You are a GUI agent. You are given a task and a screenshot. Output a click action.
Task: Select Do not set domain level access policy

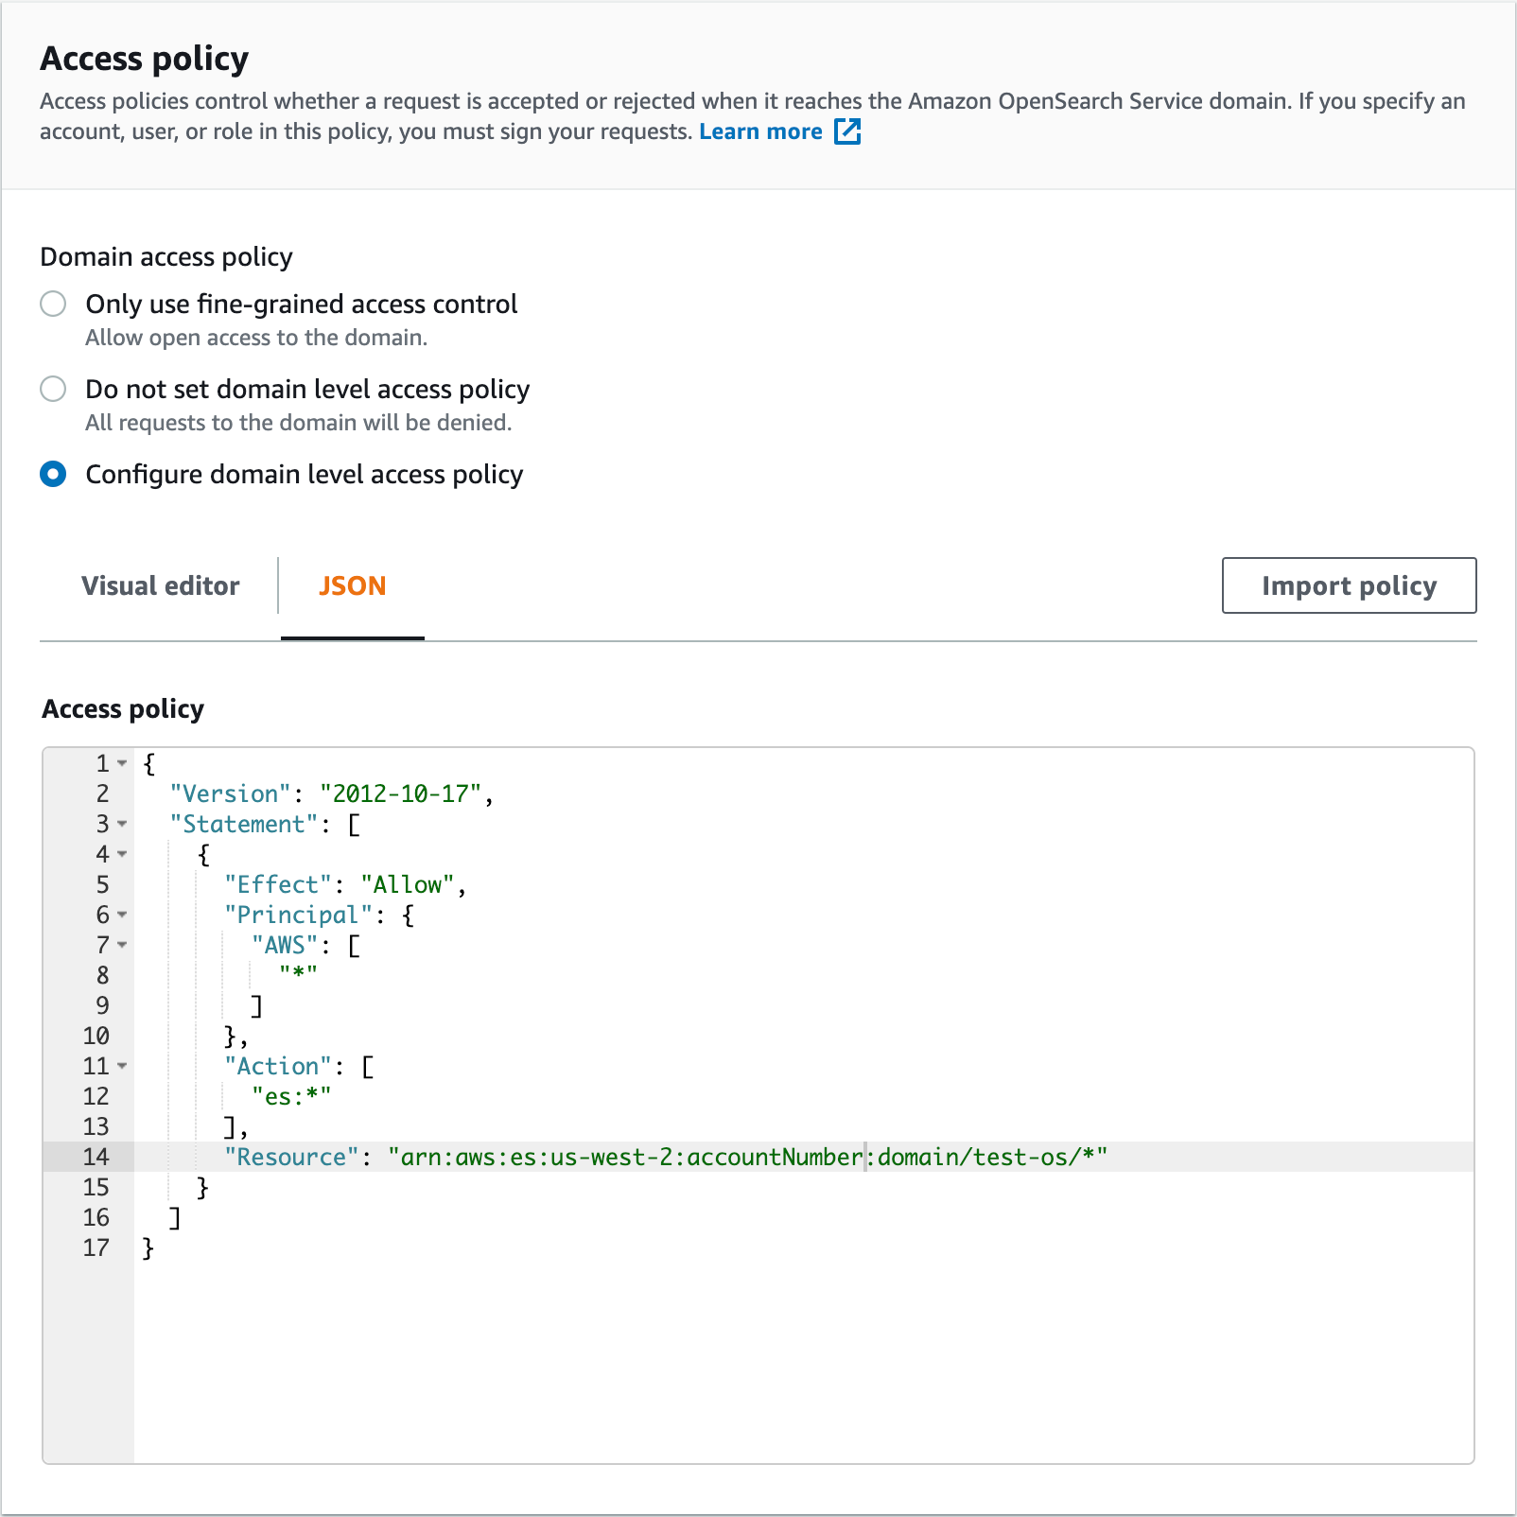click(x=53, y=389)
